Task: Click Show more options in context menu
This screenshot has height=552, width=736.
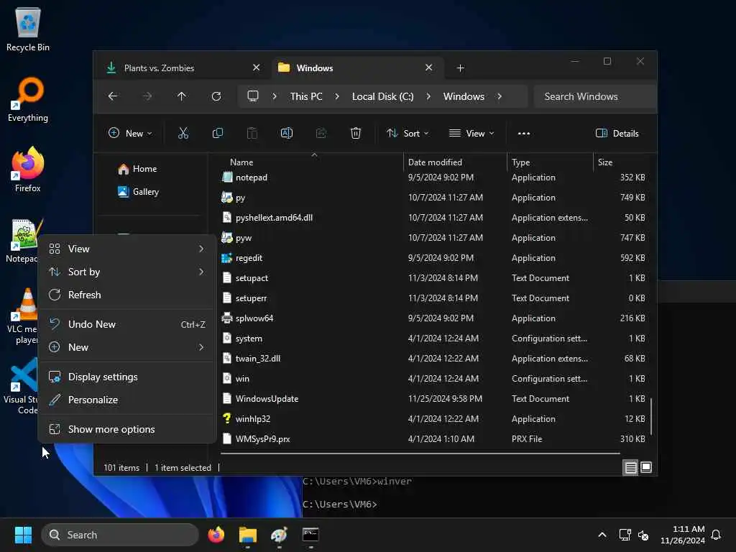Action: (126, 429)
